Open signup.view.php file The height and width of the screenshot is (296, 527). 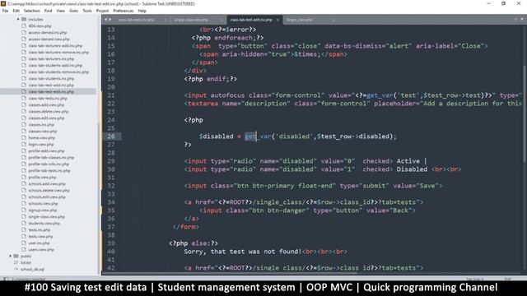pyautogui.click(x=42, y=210)
